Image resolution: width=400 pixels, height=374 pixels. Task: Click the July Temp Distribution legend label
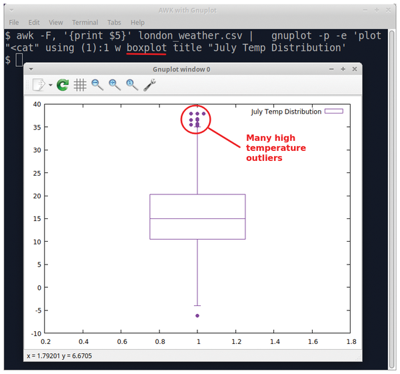click(286, 112)
